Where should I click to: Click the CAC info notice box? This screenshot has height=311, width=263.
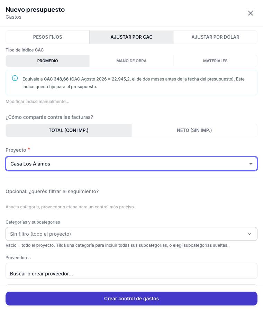point(131,83)
